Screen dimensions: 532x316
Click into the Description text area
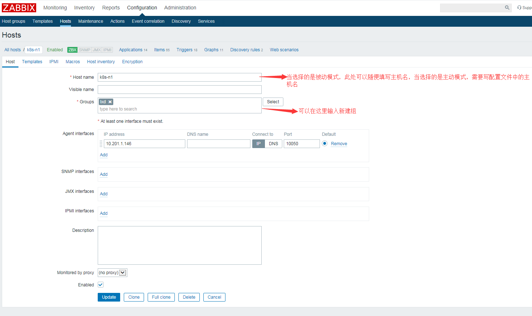(180, 246)
